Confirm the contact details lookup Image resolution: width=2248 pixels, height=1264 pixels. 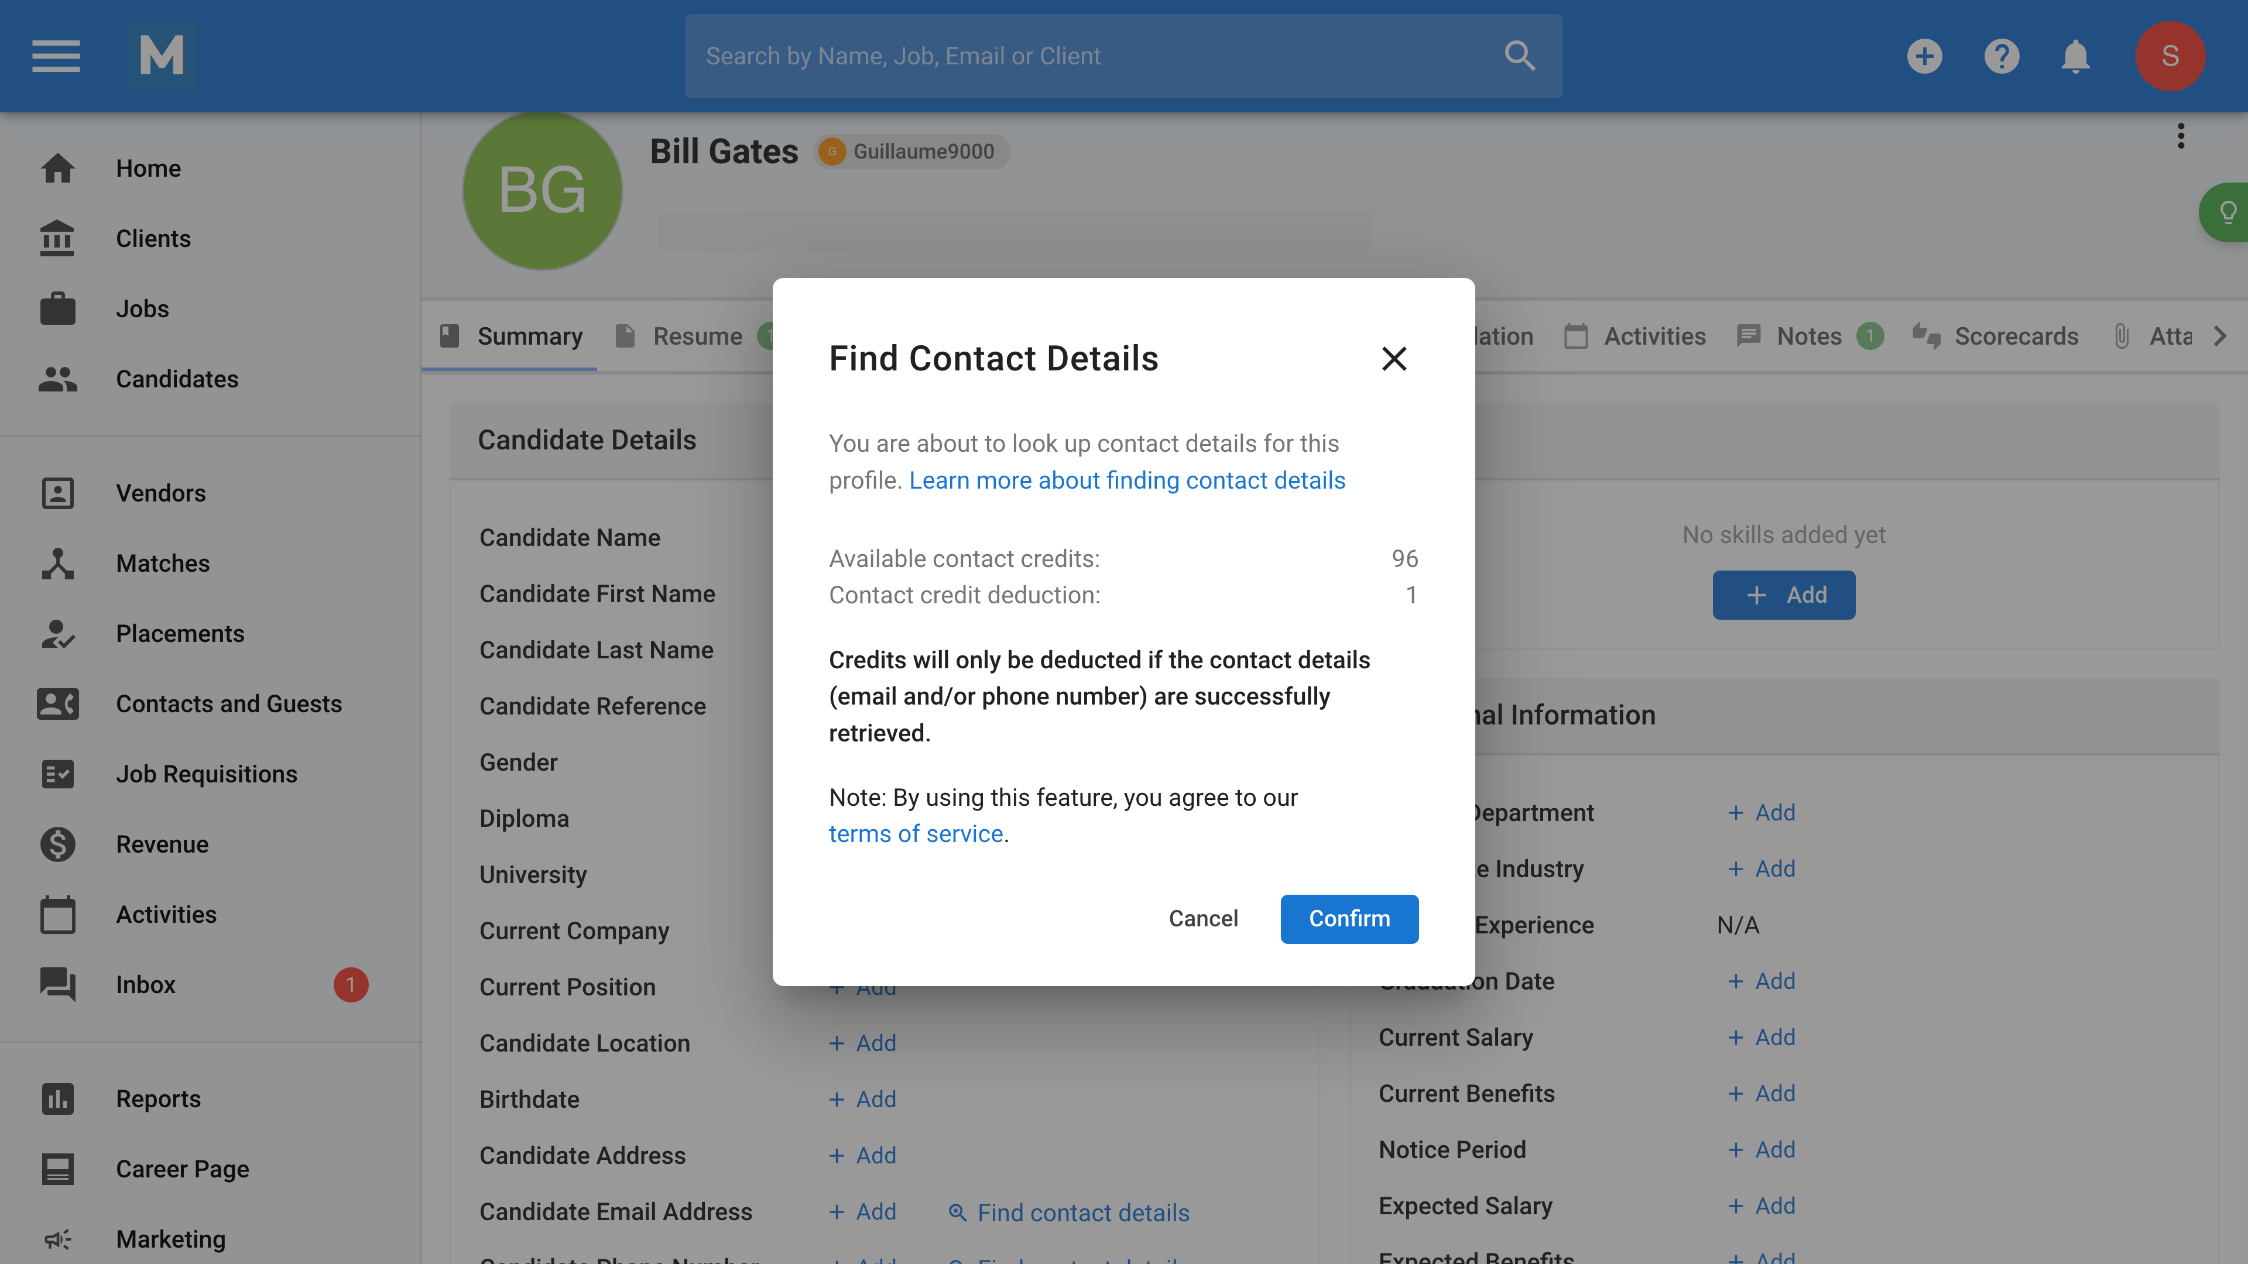click(1349, 919)
